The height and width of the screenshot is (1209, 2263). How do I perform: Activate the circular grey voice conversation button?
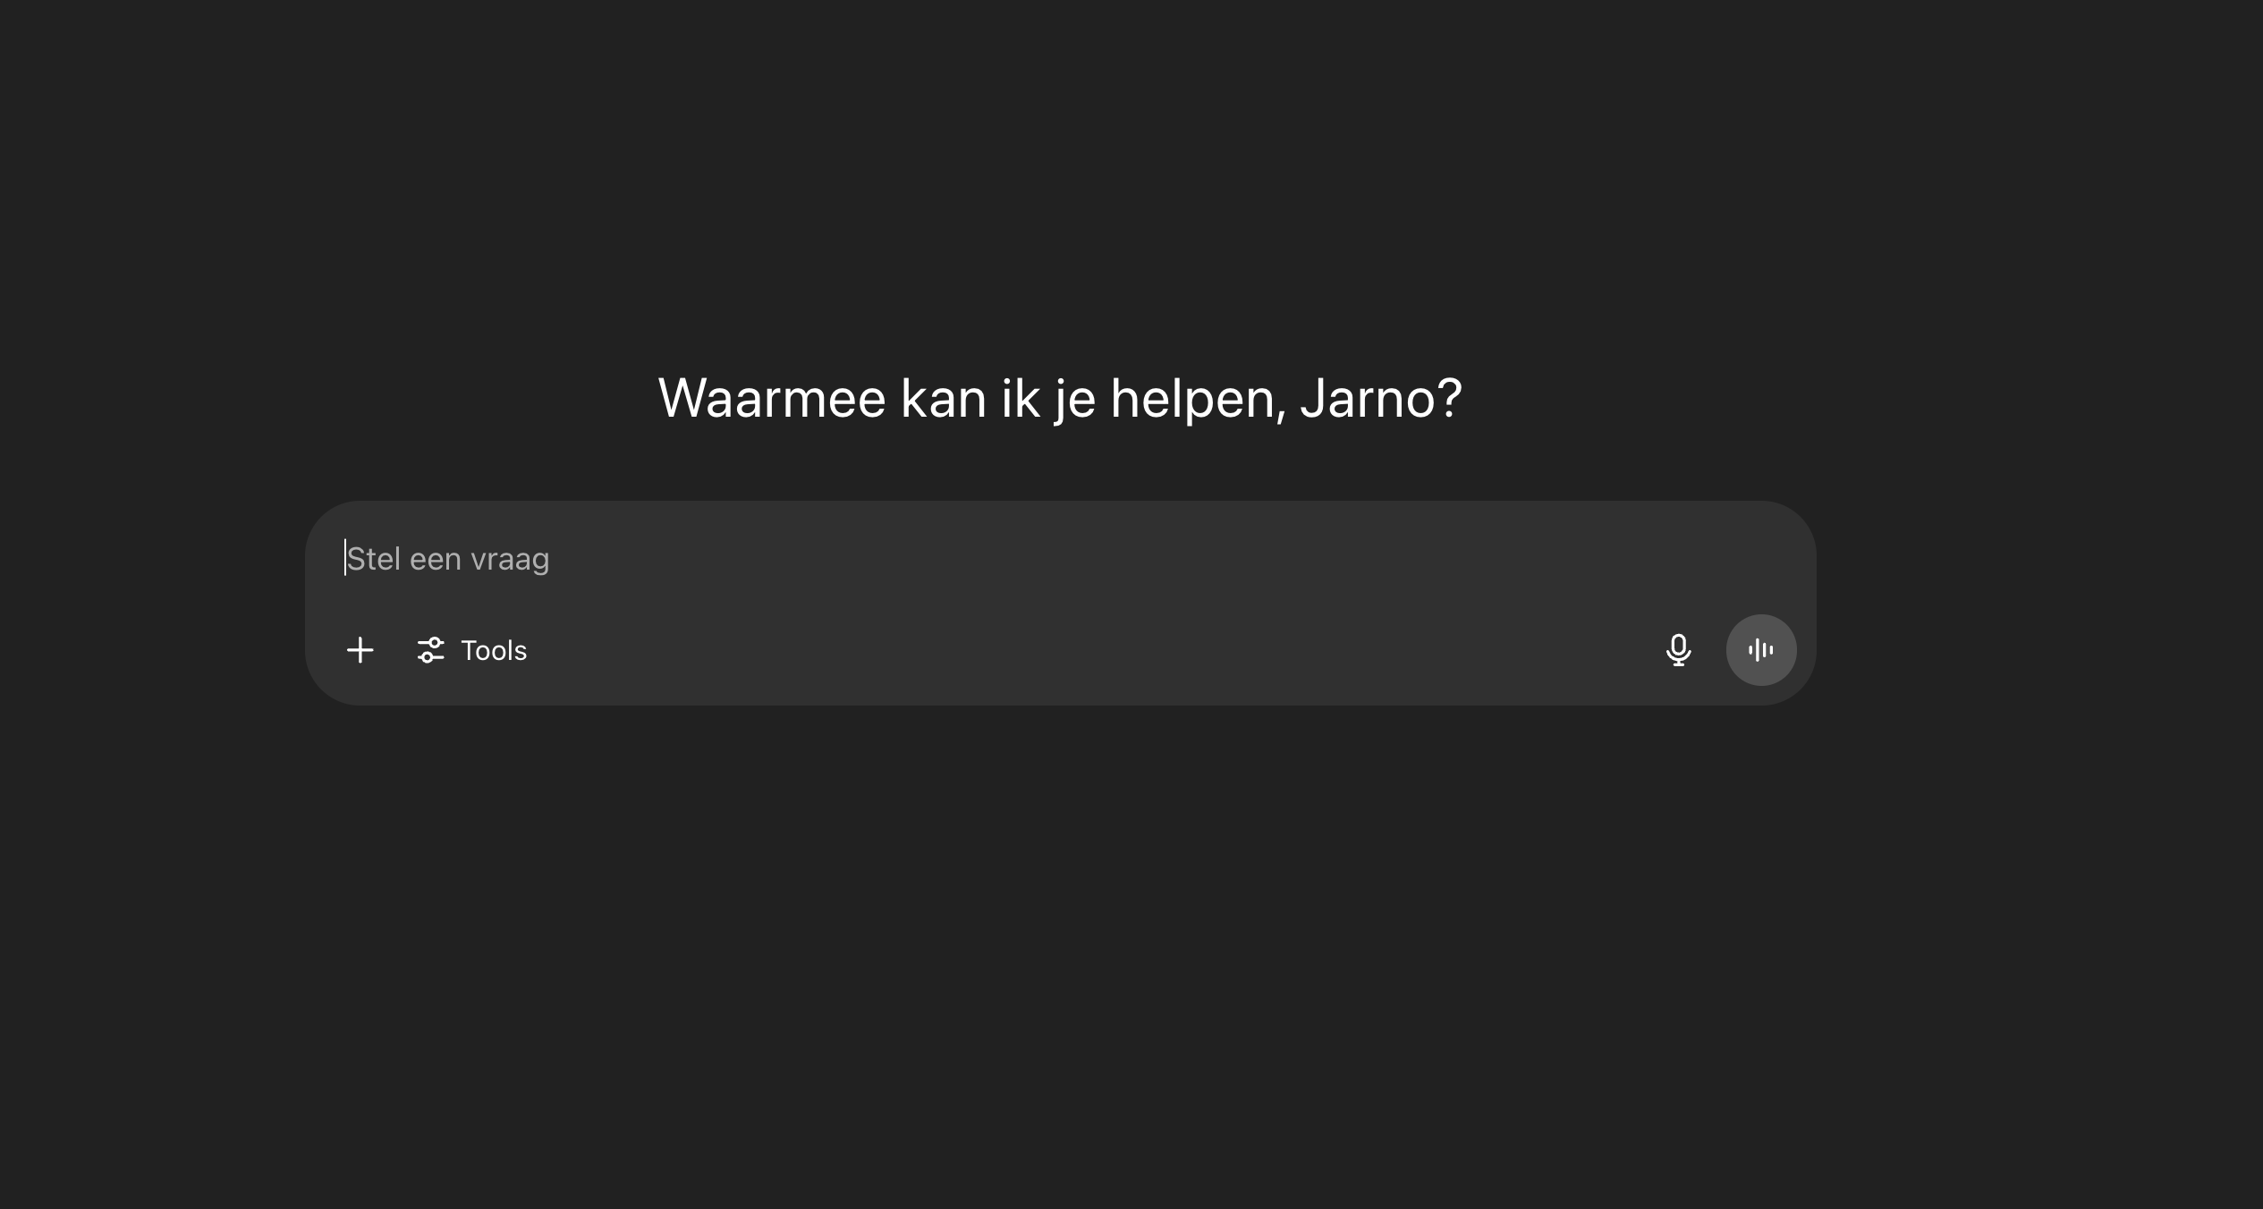(x=1761, y=650)
